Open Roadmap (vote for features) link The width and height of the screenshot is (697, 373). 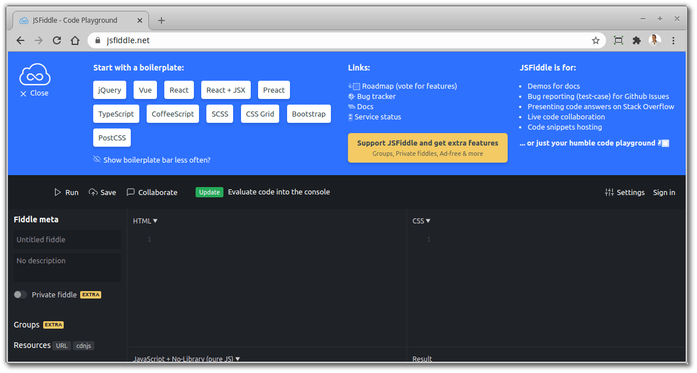pyautogui.click(x=409, y=86)
